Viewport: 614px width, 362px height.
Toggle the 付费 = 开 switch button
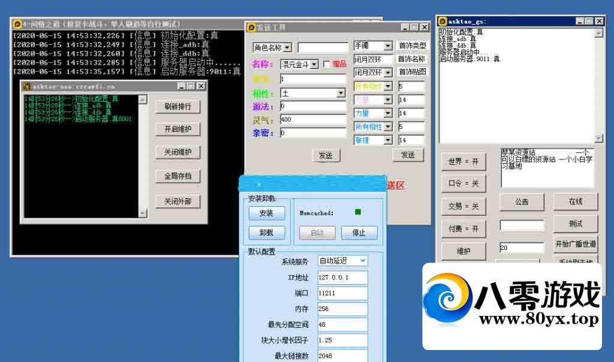pyautogui.click(x=463, y=229)
